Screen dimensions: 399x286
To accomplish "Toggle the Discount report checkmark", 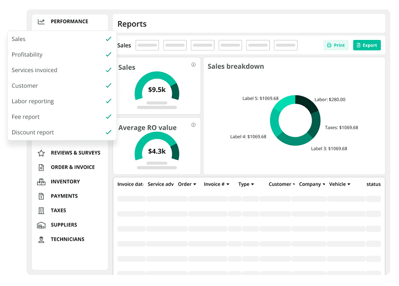I will (x=109, y=132).
